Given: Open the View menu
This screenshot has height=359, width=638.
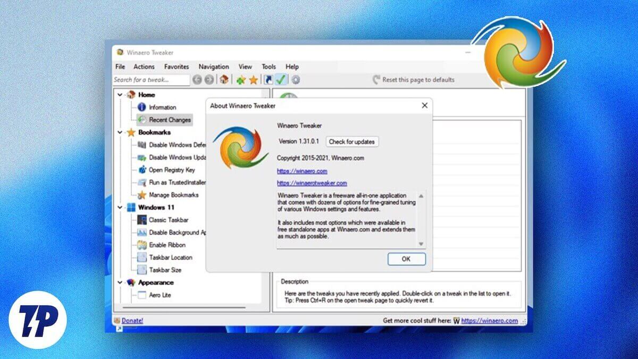Looking at the screenshot, I should point(245,66).
